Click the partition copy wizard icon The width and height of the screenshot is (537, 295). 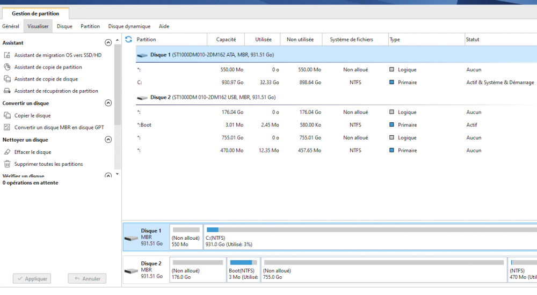pos(8,67)
